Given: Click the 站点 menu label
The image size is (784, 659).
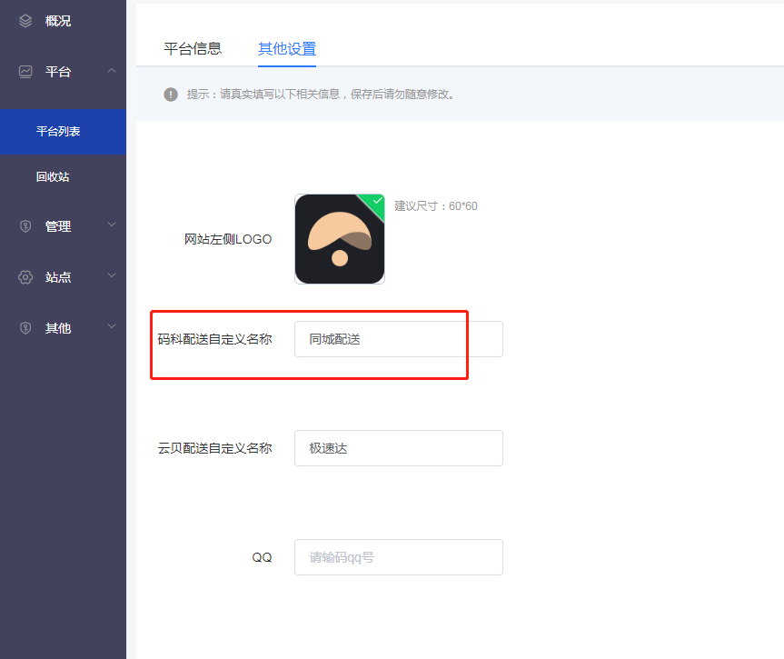Looking at the screenshot, I should [58, 277].
